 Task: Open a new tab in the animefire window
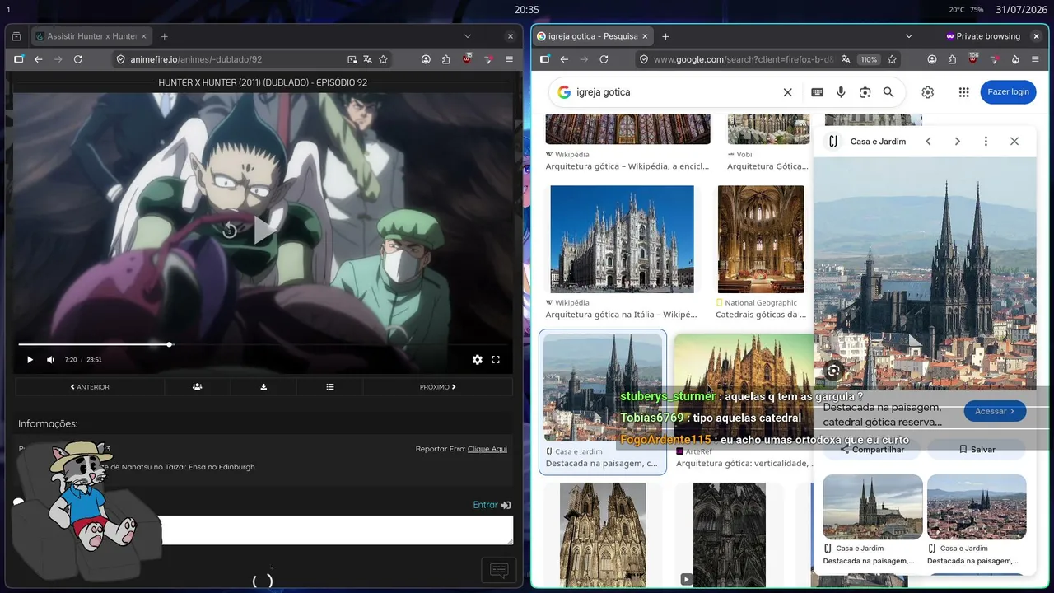tap(164, 36)
